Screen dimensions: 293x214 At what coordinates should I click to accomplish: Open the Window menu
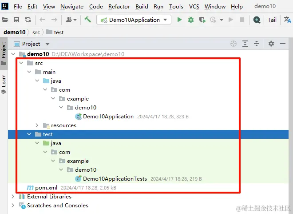(x=215, y=7)
